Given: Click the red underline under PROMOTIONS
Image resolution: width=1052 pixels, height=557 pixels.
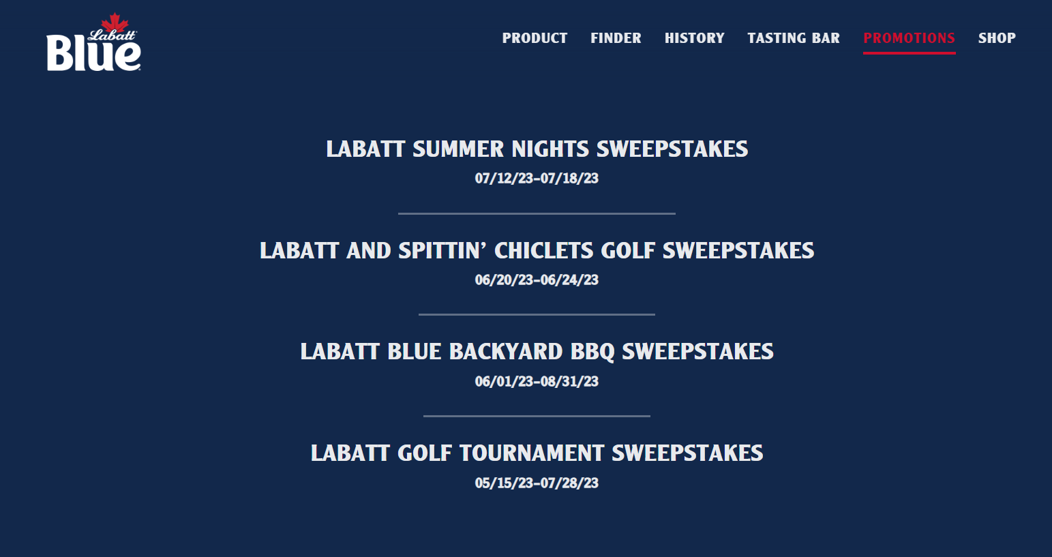Looking at the screenshot, I should (909, 50).
